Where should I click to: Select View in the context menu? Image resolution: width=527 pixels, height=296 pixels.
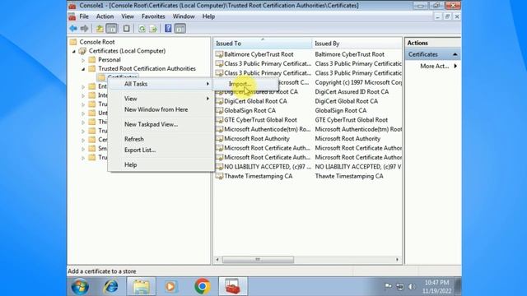pyautogui.click(x=161, y=99)
